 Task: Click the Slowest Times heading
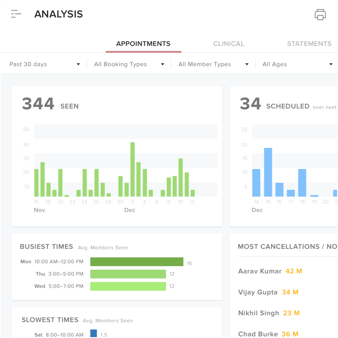50,320
